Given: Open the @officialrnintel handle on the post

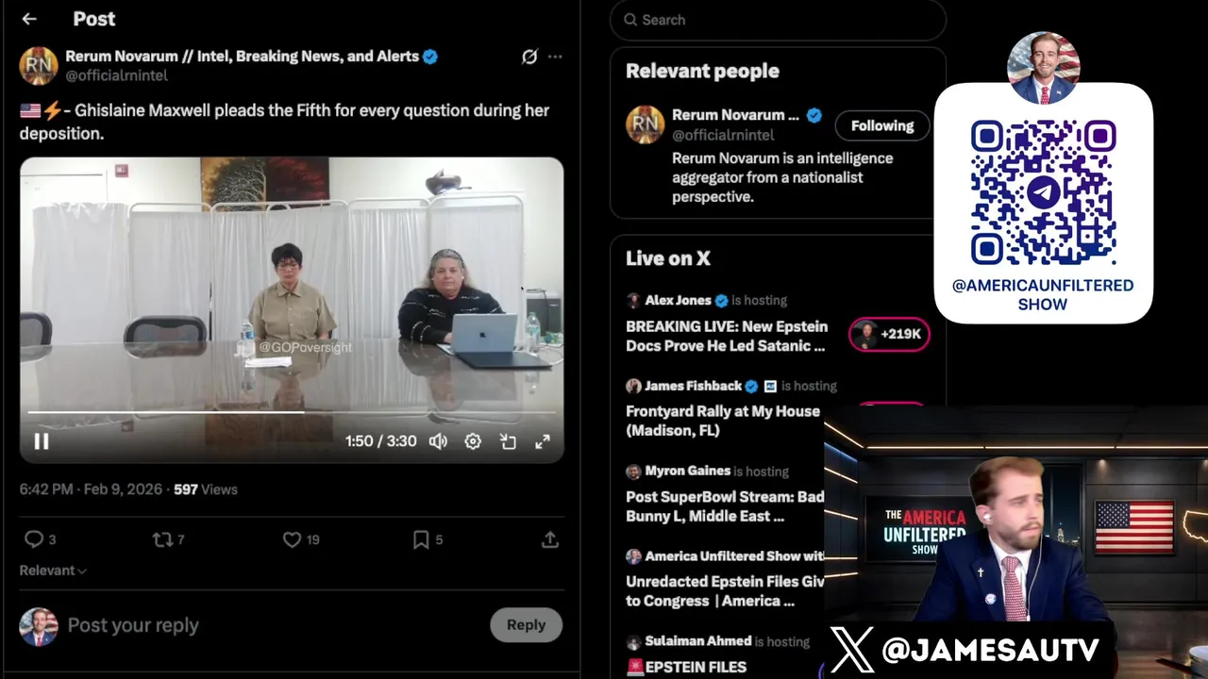Looking at the screenshot, I should [x=116, y=75].
